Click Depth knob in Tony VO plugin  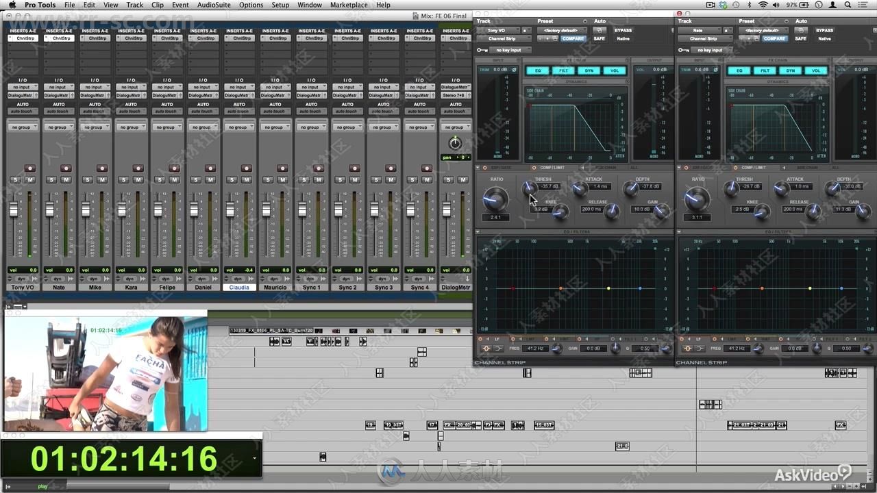pyautogui.click(x=630, y=188)
